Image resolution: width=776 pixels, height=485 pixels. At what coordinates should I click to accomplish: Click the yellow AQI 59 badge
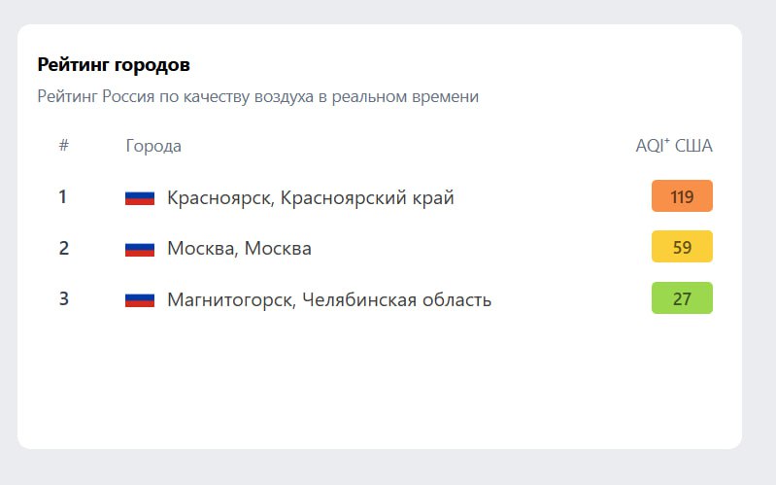[682, 247]
